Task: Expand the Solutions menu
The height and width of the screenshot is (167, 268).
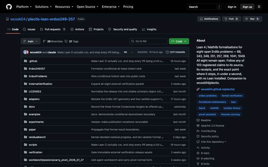Action: [x=43, y=7]
